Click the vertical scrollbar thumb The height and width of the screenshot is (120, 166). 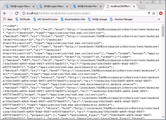163,31
